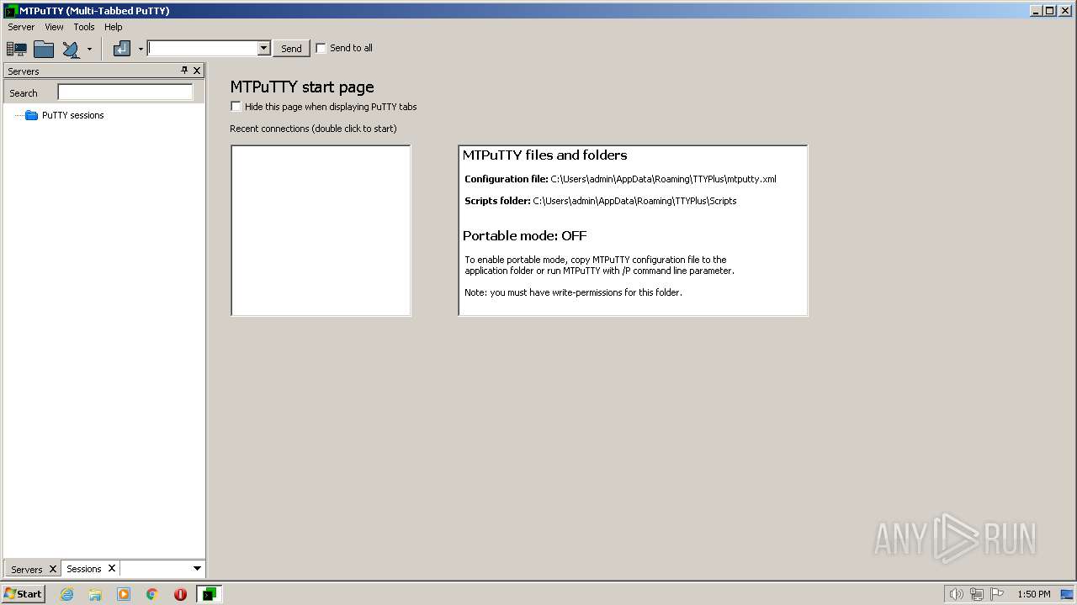1077x605 pixels.
Task: Click the Scripts folder path text
Action: tap(634, 201)
